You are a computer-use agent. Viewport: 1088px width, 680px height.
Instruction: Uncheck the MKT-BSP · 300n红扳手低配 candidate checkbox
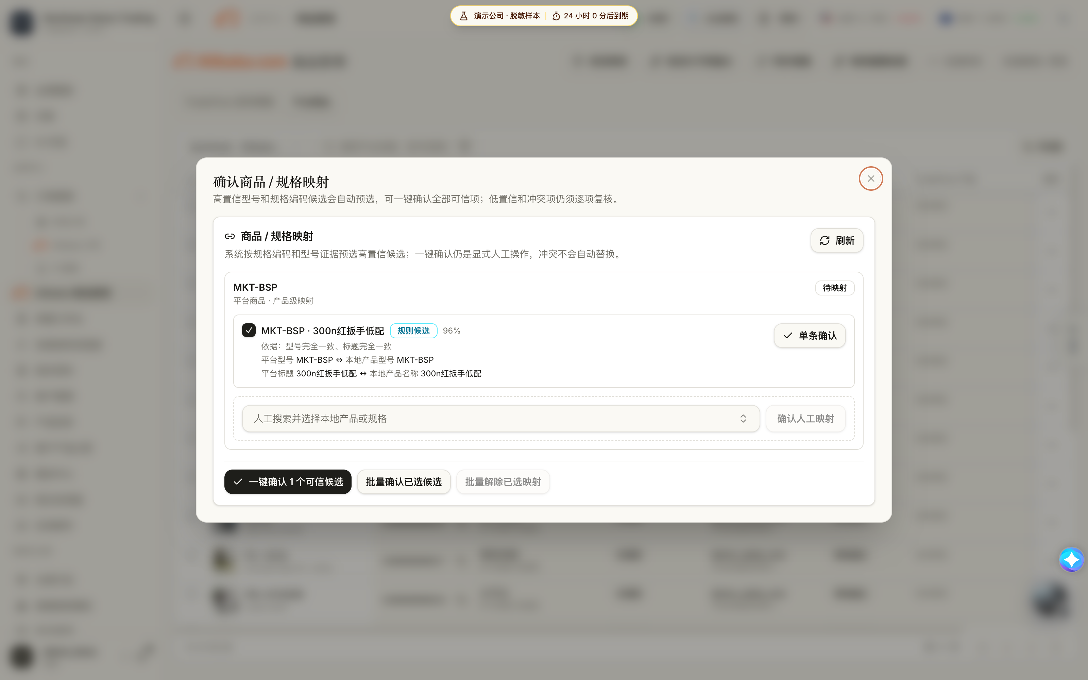tap(249, 330)
